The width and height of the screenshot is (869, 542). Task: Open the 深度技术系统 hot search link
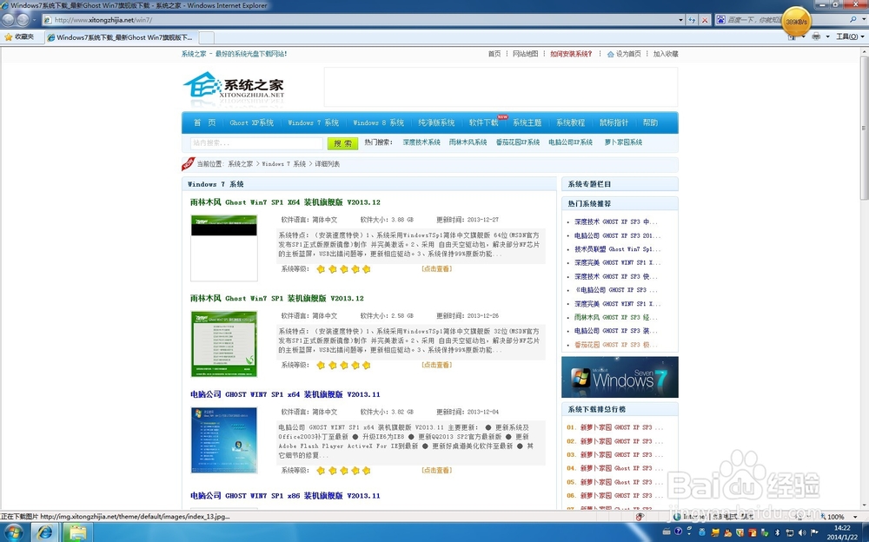point(421,142)
